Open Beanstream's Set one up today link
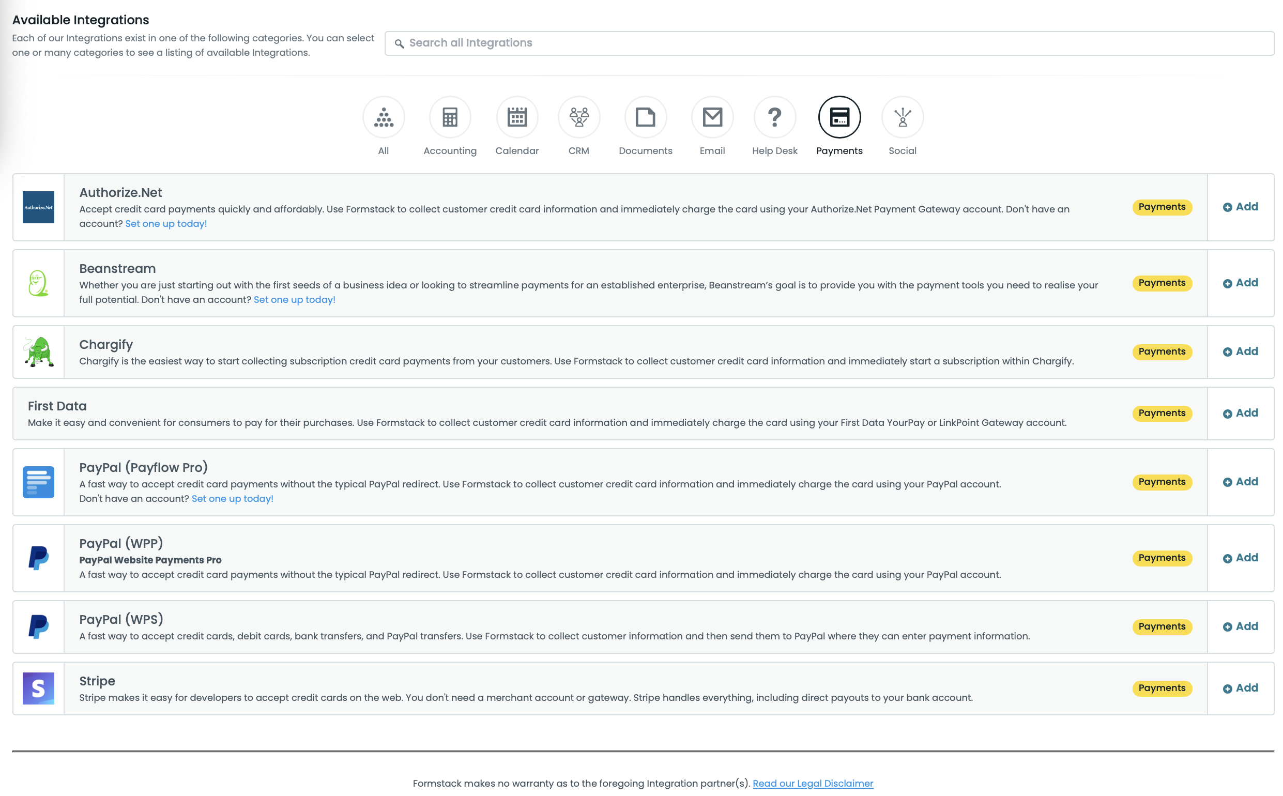This screenshot has height=796, width=1283. (x=294, y=300)
